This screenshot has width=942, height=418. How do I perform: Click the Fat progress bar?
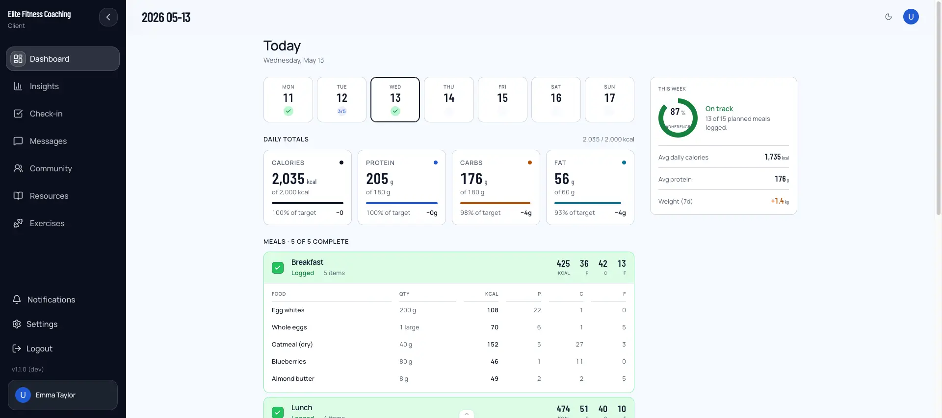click(590, 203)
